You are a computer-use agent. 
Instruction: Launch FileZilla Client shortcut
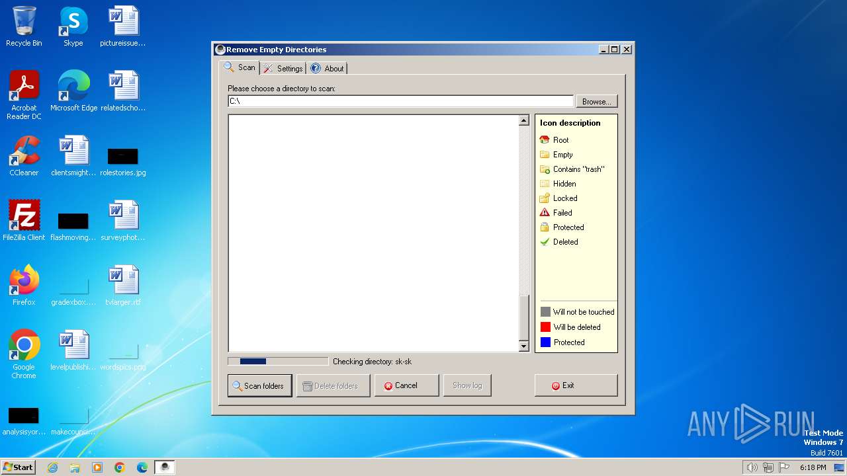tap(24, 221)
